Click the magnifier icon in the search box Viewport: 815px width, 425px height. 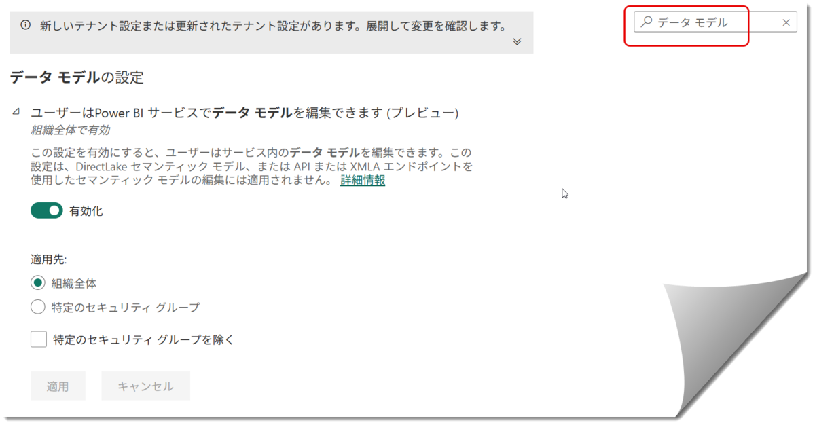coord(647,22)
